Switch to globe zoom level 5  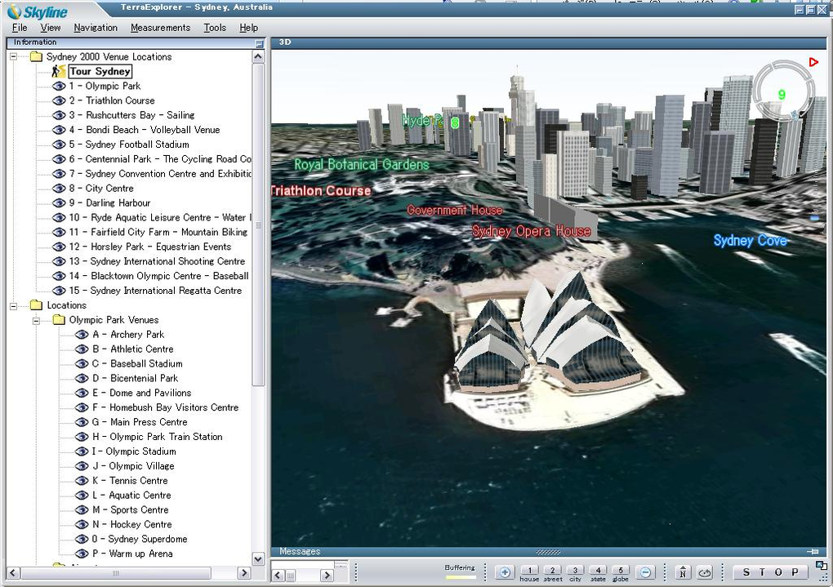pyautogui.click(x=621, y=571)
